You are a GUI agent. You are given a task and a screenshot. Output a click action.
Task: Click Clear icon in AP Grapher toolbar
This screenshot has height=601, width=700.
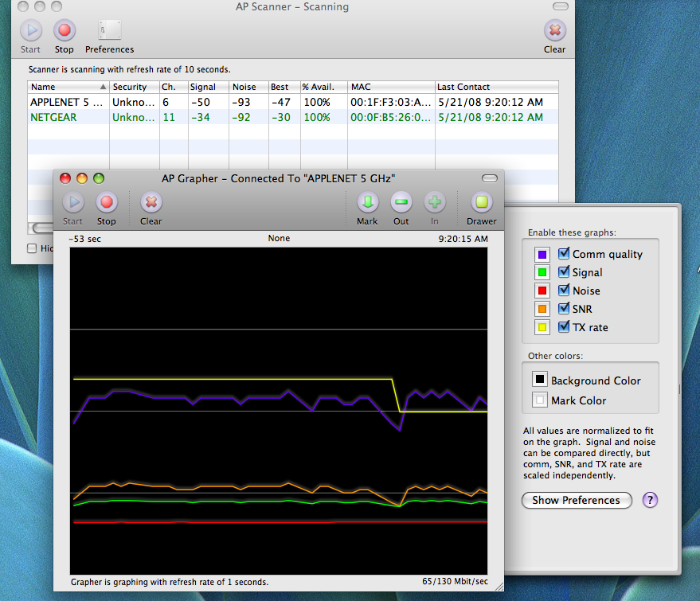coord(151,204)
